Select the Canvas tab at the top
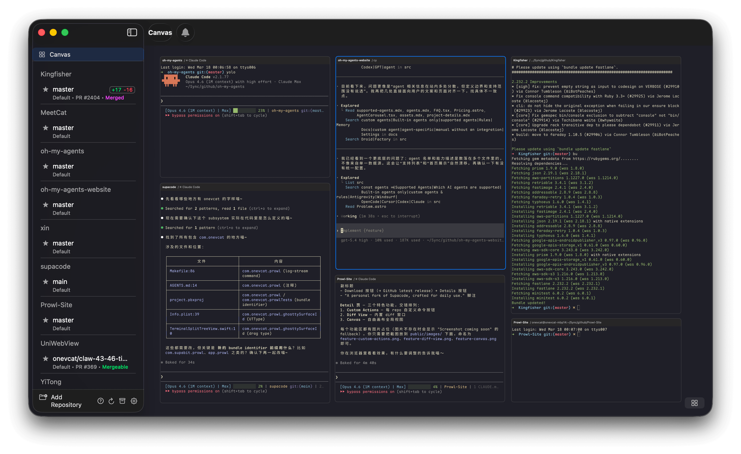Image resolution: width=741 pixels, height=454 pixels. point(160,32)
